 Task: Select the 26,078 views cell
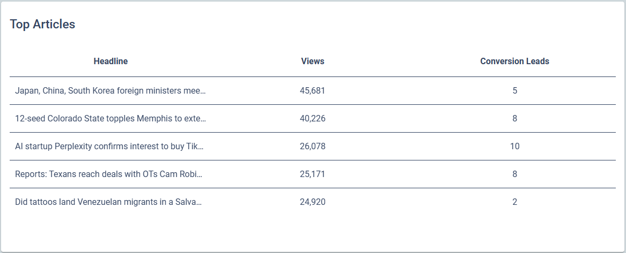point(313,147)
